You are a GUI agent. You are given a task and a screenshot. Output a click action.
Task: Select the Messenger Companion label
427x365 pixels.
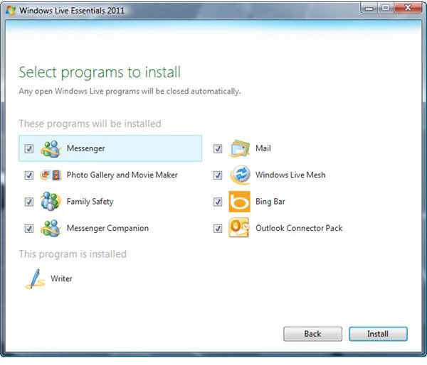107,228
